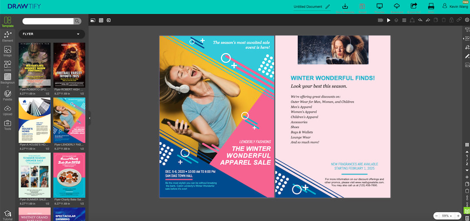Open the layers stack icon

coord(396,20)
